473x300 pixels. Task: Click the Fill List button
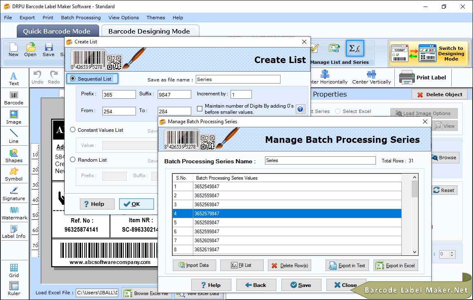point(242,265)
